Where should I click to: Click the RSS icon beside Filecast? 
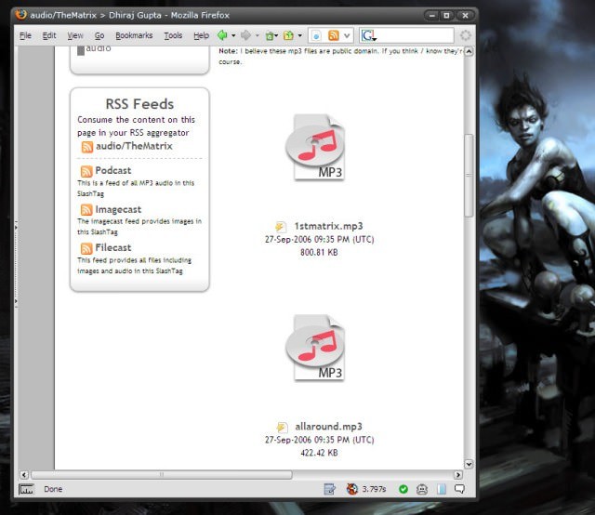86,248
